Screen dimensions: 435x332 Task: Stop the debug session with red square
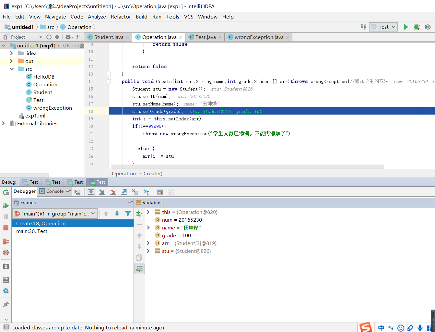tap(6, 228)
